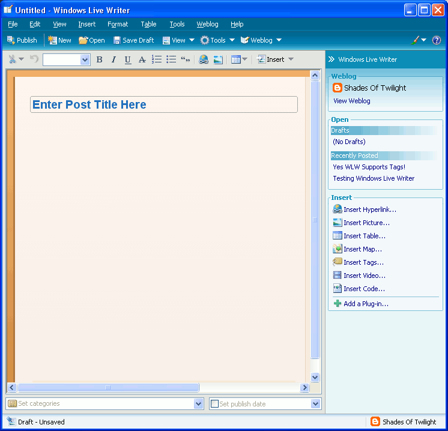Viewport: 448px width, 431px height.
Task: Click vertical scrollbar up arrow
Action: click(315, 76)
